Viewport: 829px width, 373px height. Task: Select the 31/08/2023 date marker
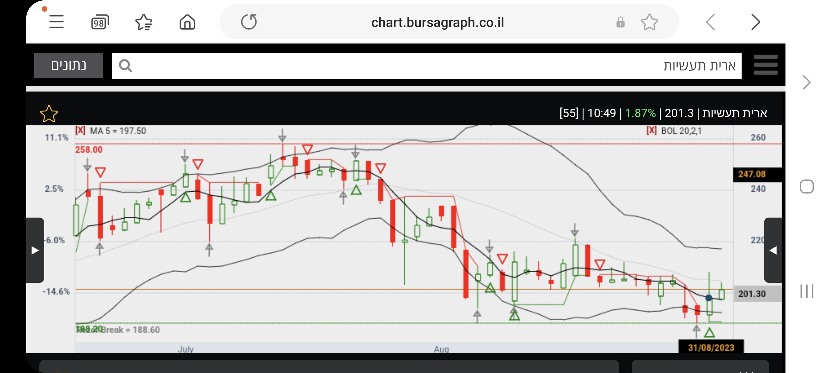point(711,347)
